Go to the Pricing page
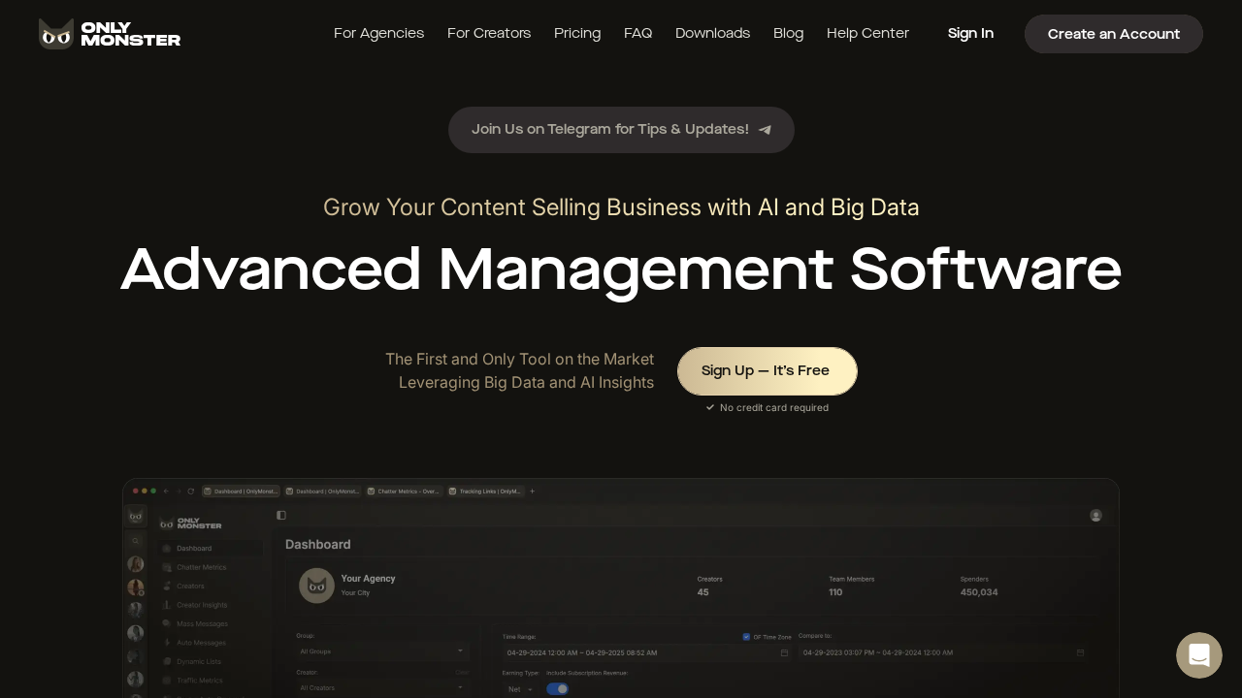The image size is (1242, 698). 577,34
